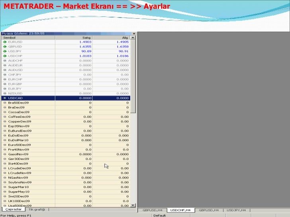The height and width of the screenshot is (217, 290).
Task: Click the green arrow icon beside USDJPY
Action: tap(5, 51)
